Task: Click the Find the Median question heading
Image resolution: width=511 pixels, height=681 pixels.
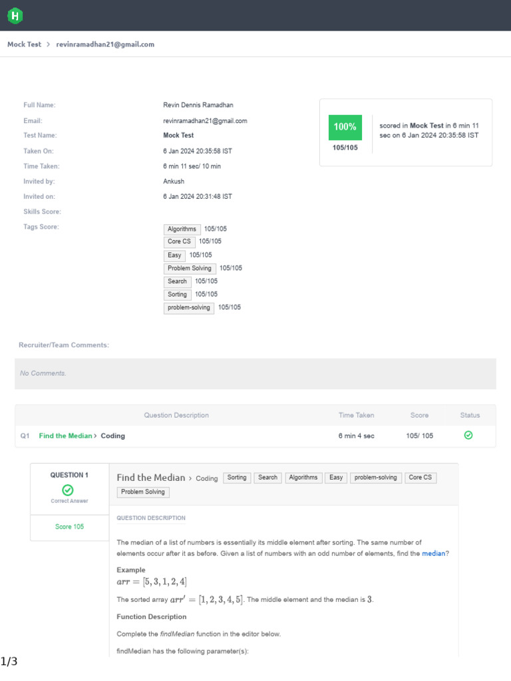Action: click(150, 477)
